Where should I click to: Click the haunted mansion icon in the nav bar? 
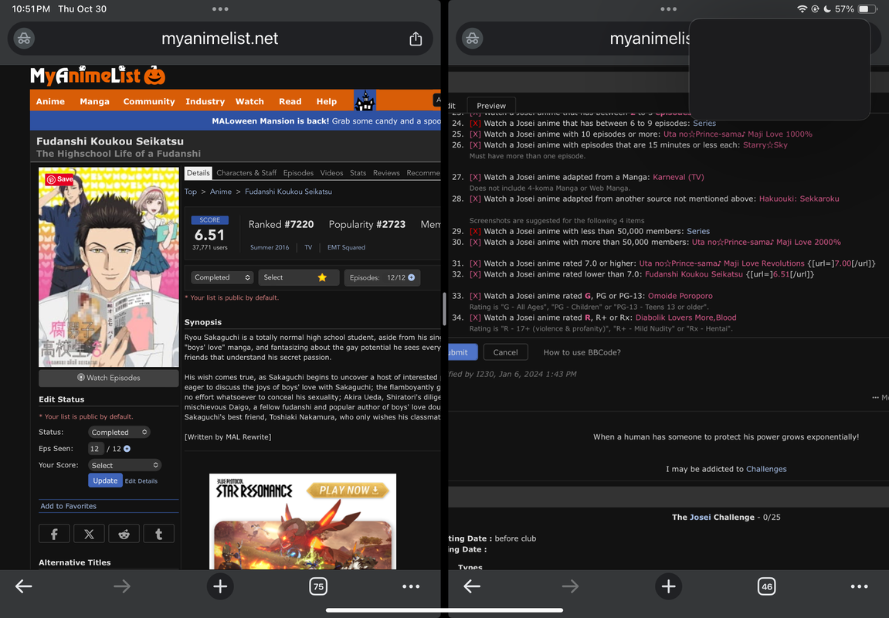tap(365, 101)
